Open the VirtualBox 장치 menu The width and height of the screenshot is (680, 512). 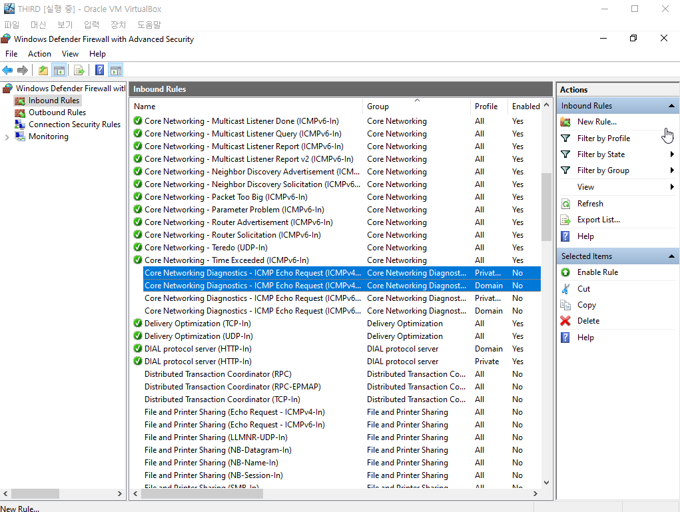coord(118,25)
